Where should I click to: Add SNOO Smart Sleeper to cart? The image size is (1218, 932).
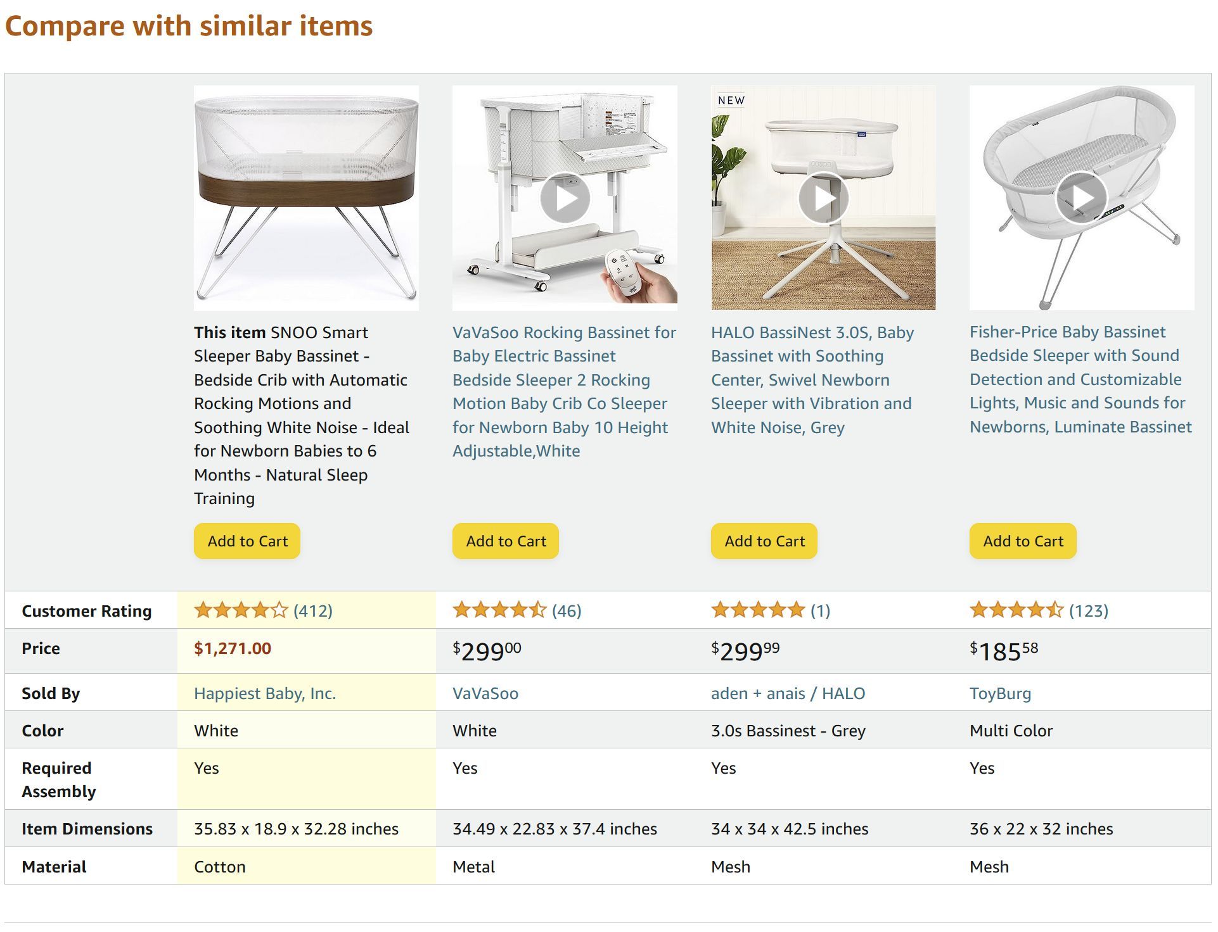(247, 541)
